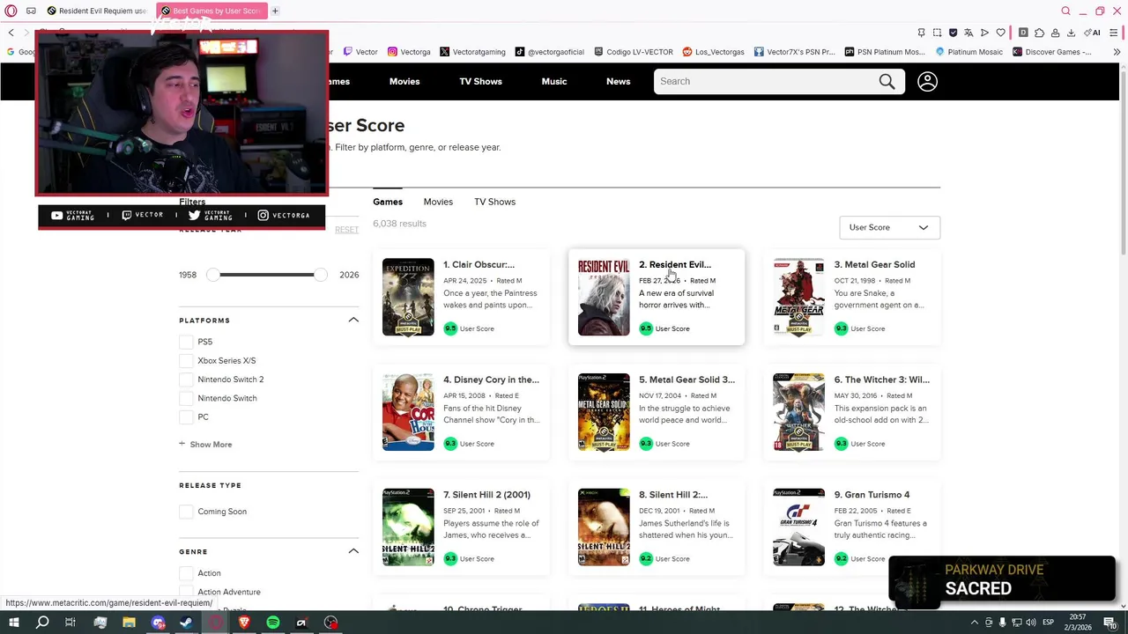
Task: Open Disney Cory in the House cover thumbnail
Action: [408, 412]
